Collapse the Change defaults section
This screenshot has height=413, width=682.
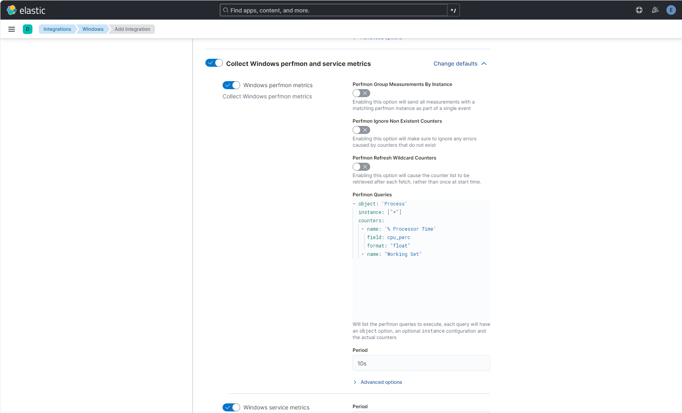tap(460, 64)
